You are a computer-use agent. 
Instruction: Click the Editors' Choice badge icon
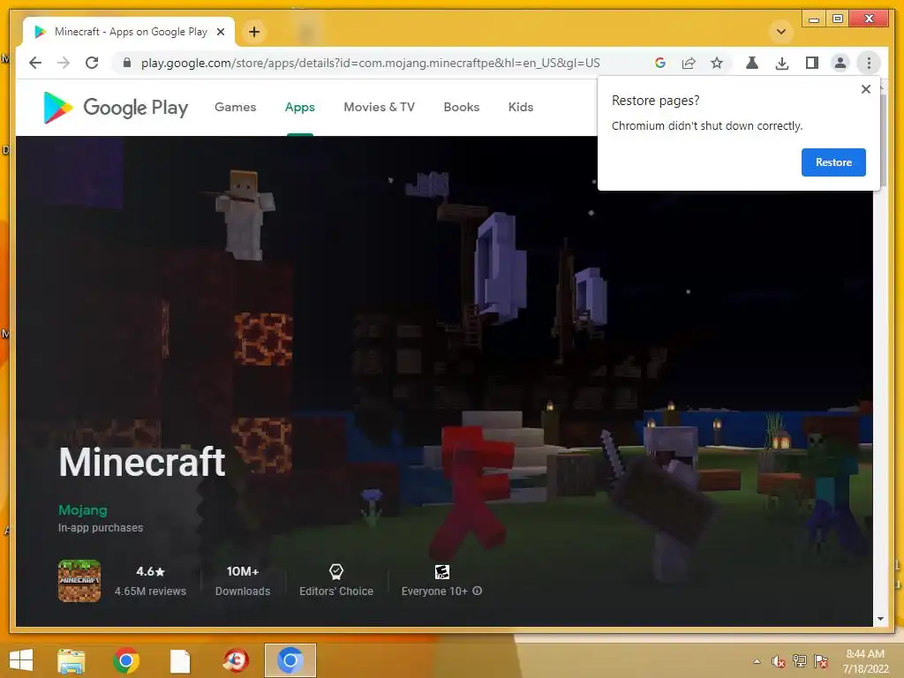click(336, 572)
